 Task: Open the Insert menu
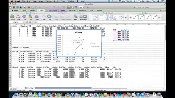point(41,1)
